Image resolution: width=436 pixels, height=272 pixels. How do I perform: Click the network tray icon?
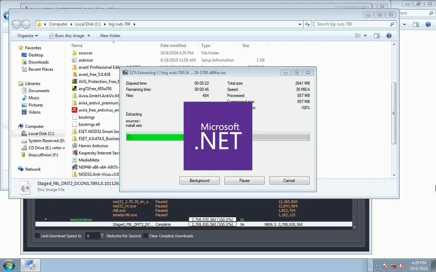(x=394, y=266)
